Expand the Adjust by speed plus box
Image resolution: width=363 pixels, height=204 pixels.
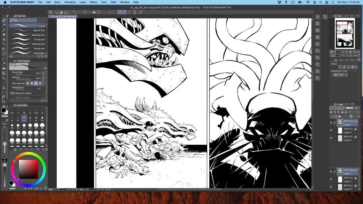tap(11, 93)
